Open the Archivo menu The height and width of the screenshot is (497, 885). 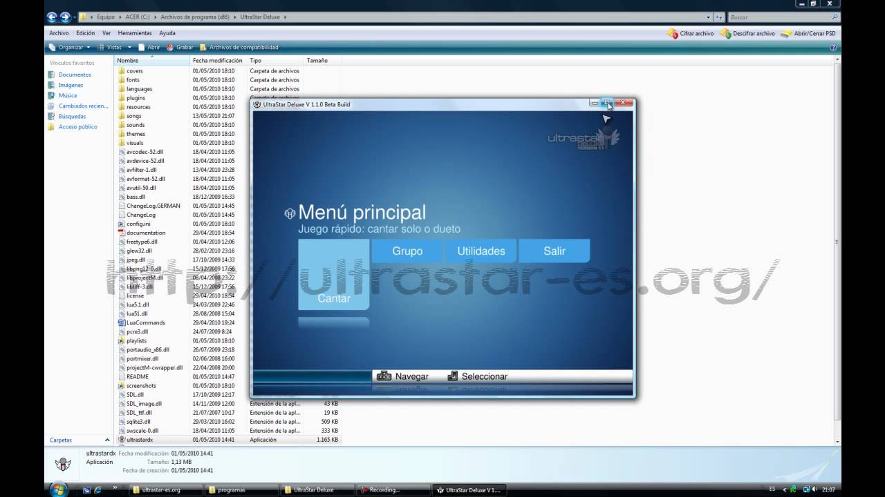pyautogui.click(x=59, y=33)
